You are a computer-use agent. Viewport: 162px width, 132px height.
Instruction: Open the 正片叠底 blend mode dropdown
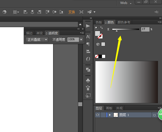tap(37, 40)
